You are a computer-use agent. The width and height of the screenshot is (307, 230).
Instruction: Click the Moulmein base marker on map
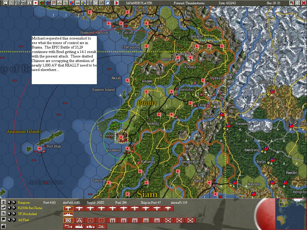tap(128, 149)
